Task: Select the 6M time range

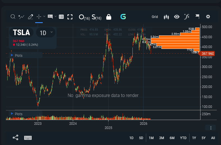Action: (172, 138)
